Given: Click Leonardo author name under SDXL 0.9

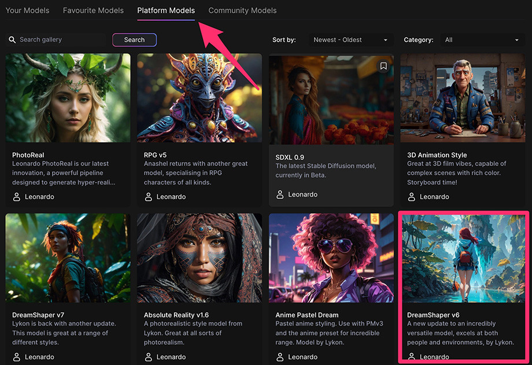Looking at the screenshot, I should (302, 194).
